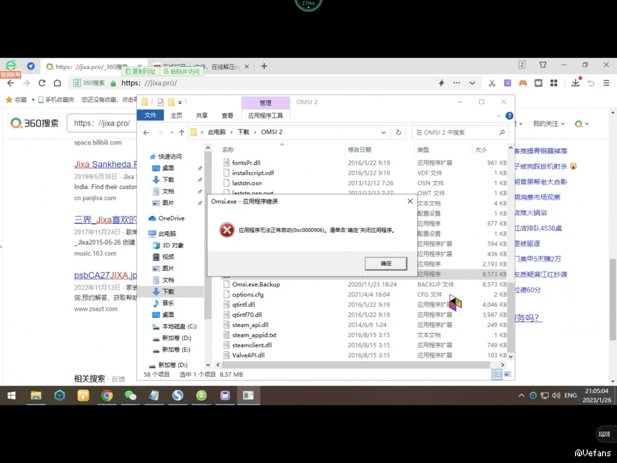
Task: Click 确定 in the error dialog
Action: (x=386, y=264)
